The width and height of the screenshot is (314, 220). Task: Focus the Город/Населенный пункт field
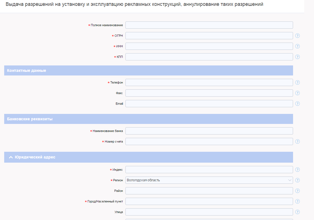(209, 201)
